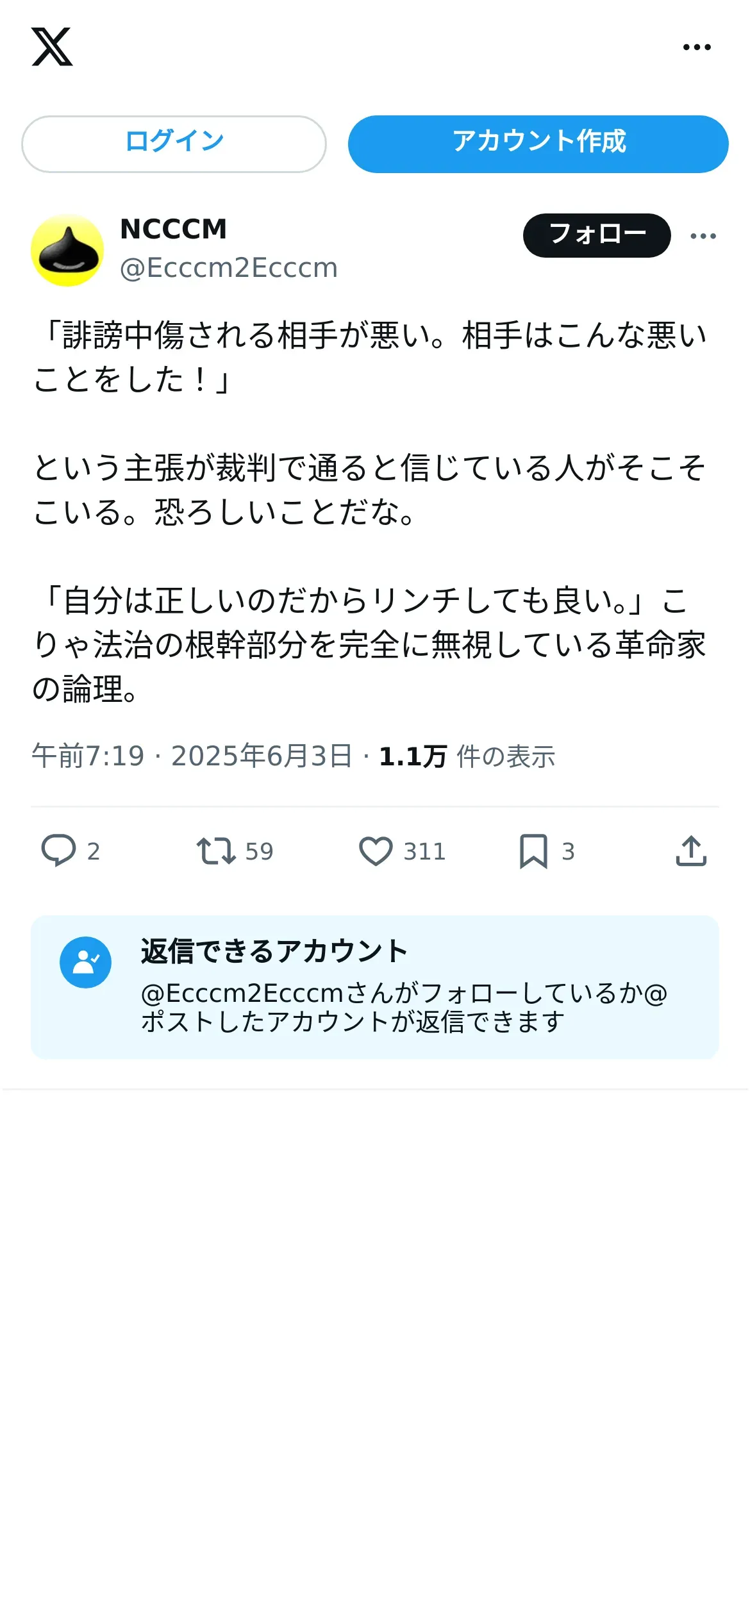
Task: Follow NCCCM with the フォロー button
Action: [x=597, y=235]
